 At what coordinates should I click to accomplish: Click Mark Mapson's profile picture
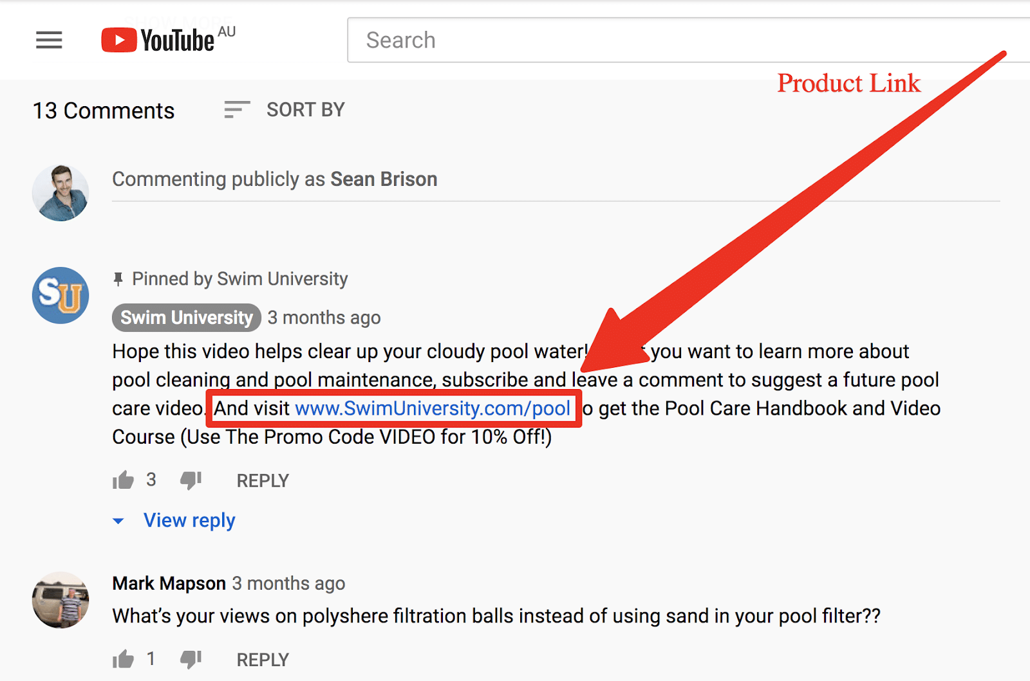61,600
